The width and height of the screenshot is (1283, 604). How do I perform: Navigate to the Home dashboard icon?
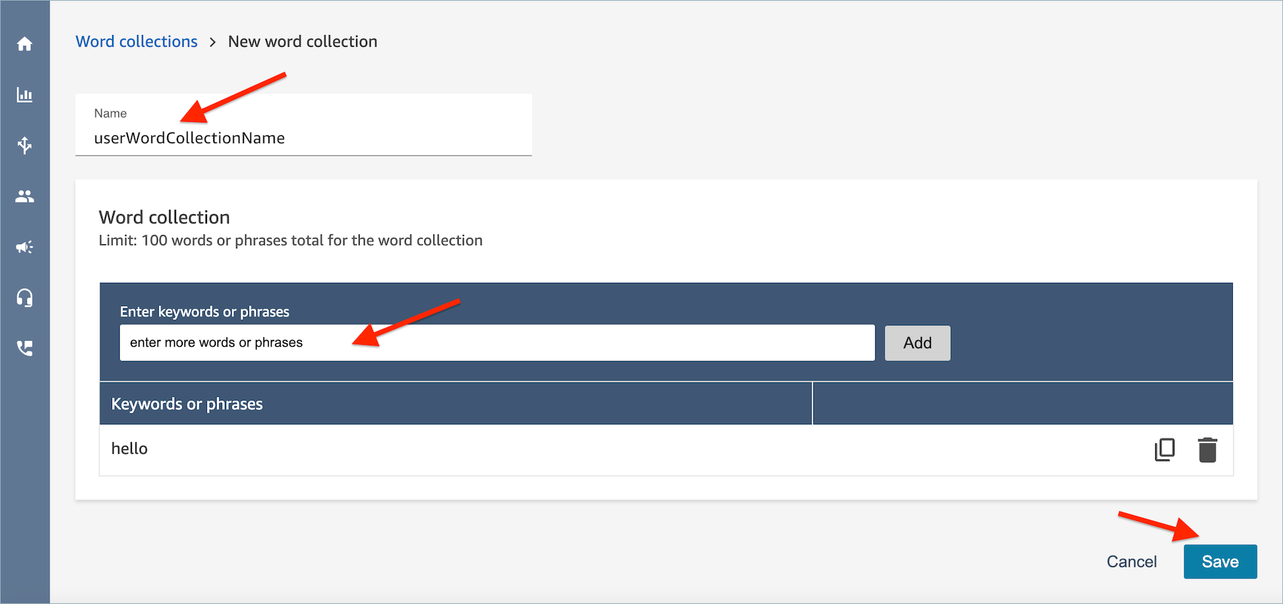click(x=25, y=43)
